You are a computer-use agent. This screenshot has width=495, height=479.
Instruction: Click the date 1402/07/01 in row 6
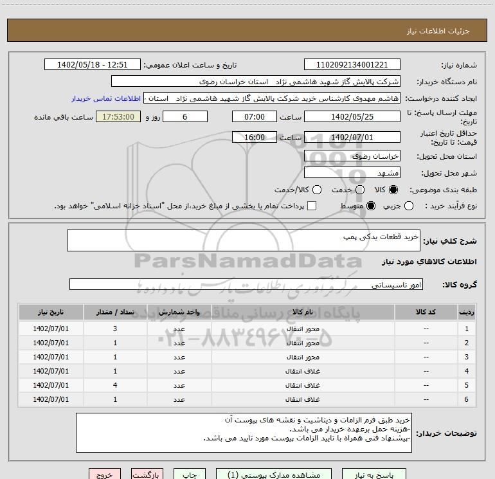pos(51,399)
